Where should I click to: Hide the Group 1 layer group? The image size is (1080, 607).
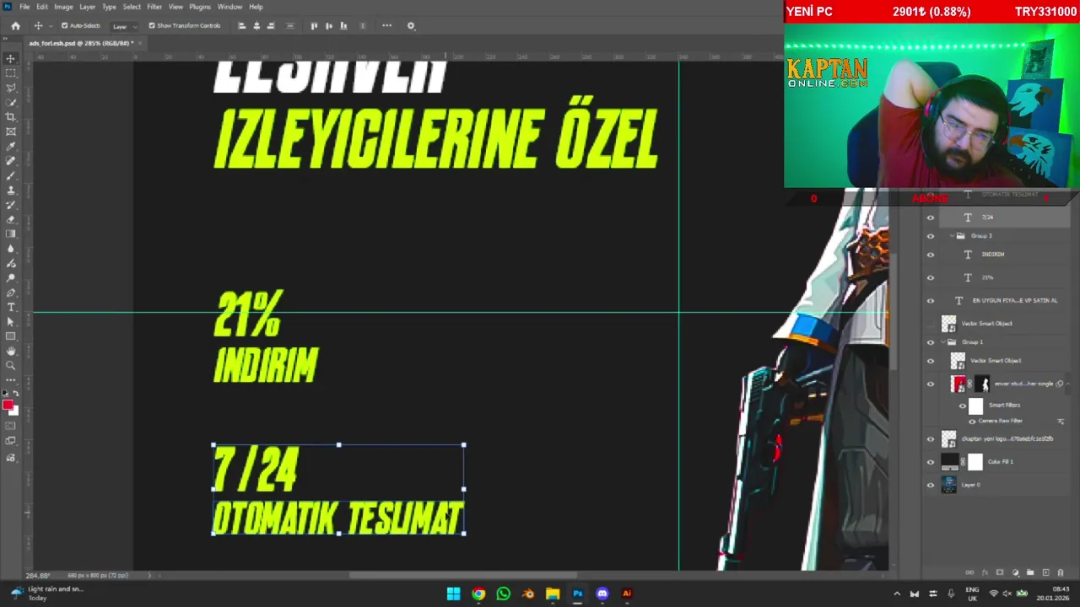pyautogui.click(x=931, y=342)
